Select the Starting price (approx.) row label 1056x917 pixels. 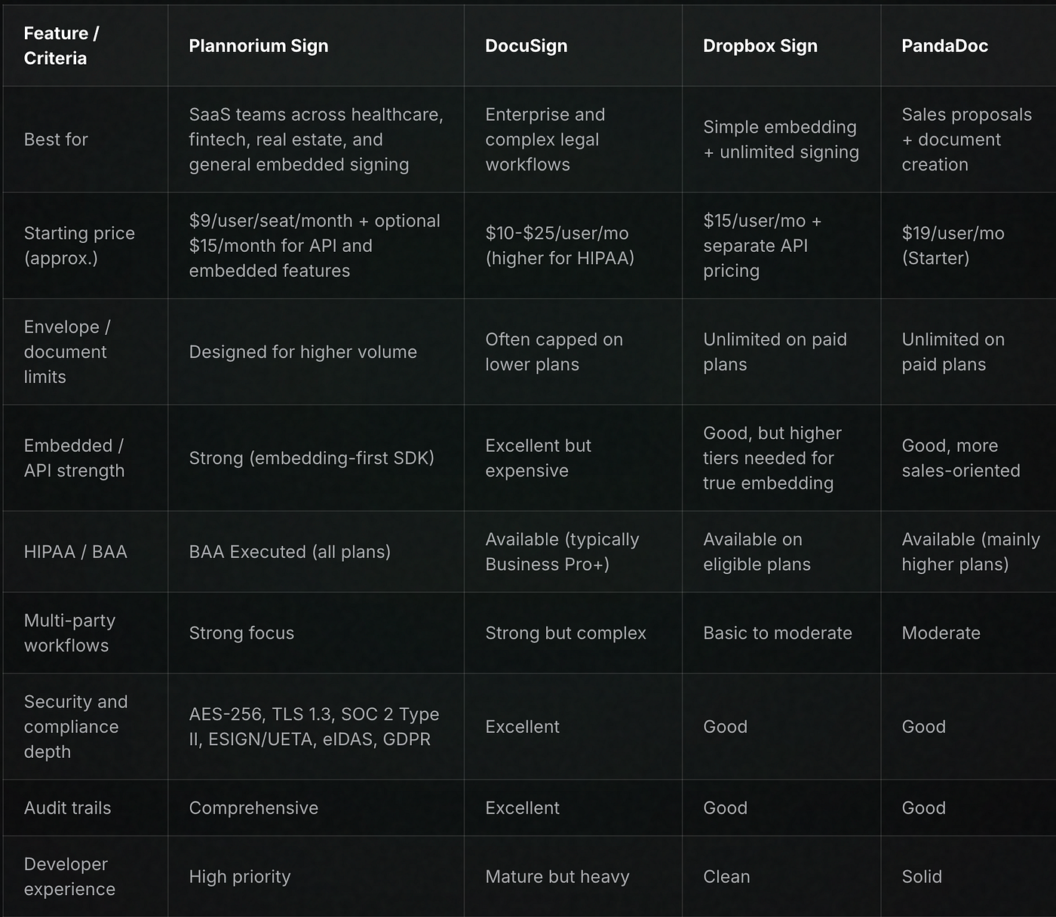pos(79,246)
